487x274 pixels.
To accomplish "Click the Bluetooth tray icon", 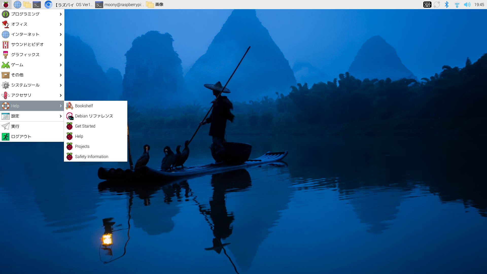I will pos(447,5).
